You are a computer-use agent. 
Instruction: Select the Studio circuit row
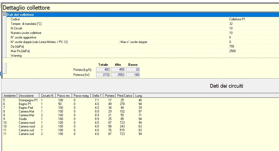point(23,119)
